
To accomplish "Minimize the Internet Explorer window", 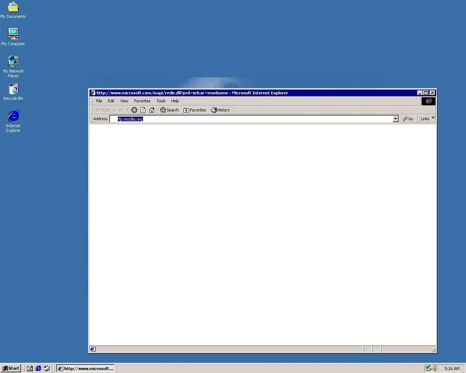I will coord(419,93).
